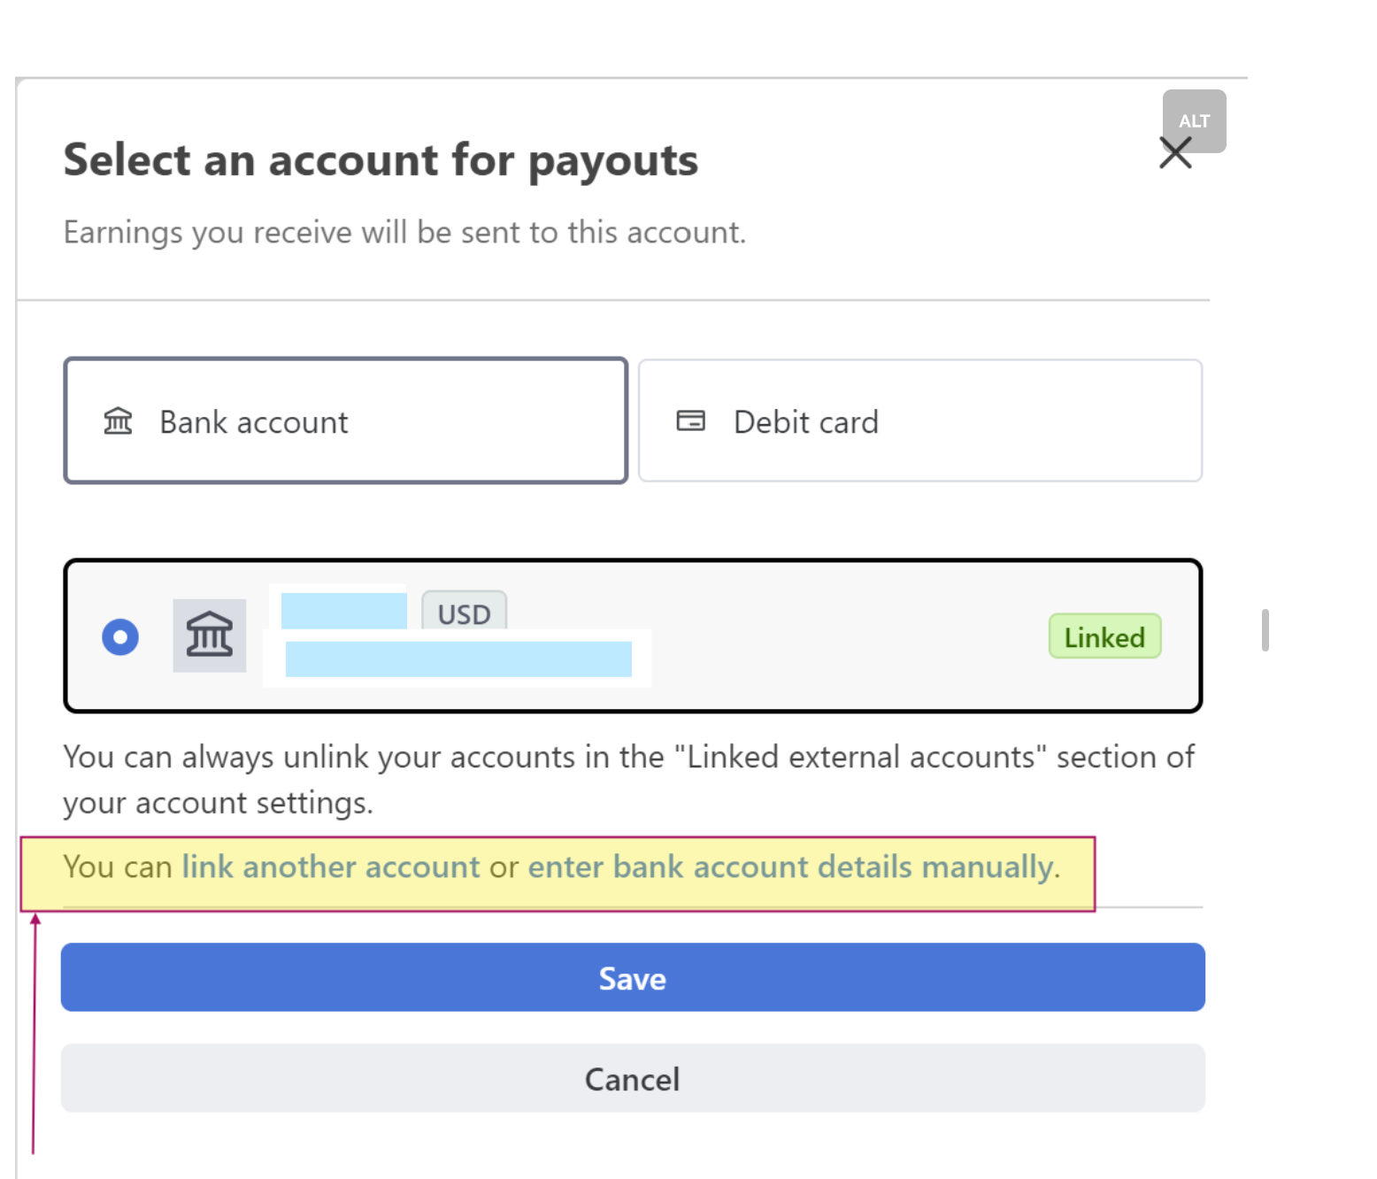The width and height of the screenshot is (1377, 1179).
Task: Click the Select an account for payouts heading
Action: 381,160
